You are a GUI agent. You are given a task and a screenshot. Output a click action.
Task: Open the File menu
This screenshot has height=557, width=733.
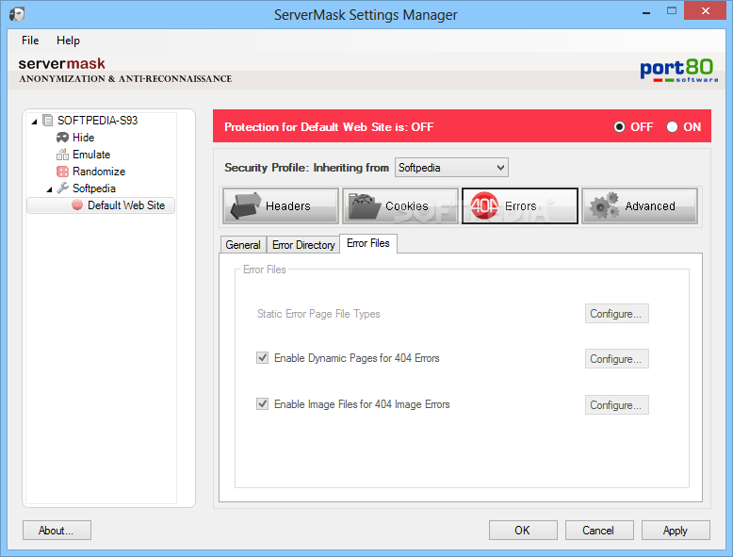point(30,41)
